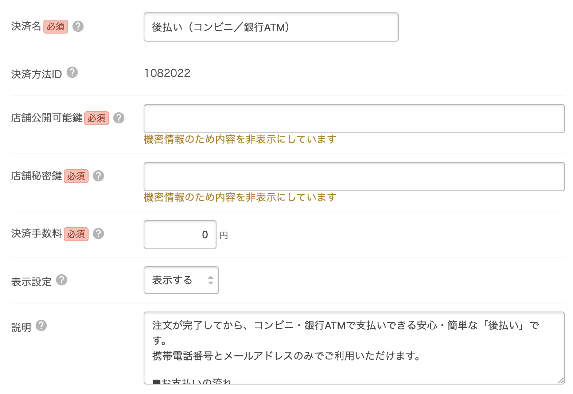Click the hidden-content message below 店舗秘密鍵
The height and width of the screenshot is (394, 573).
tap(239, 197)
